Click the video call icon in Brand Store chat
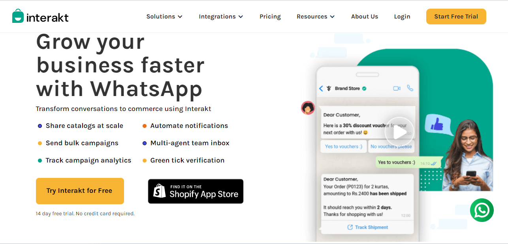Viewport: 508px width, 244px height. point(397,89)
